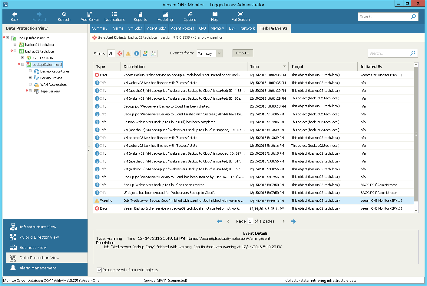The width and height of the screenshot is (427, 286).
Task: Expand Backup Repositories node
Action: pyautogui.click(x=30, y=71)
